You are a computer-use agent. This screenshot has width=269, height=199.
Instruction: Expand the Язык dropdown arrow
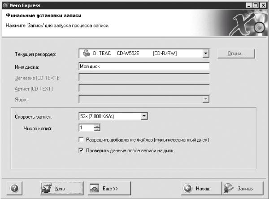click(x=205, y=99)
